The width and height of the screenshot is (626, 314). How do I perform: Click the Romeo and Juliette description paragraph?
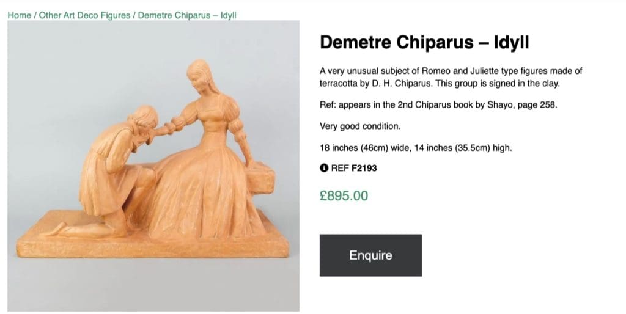(451, 77)
